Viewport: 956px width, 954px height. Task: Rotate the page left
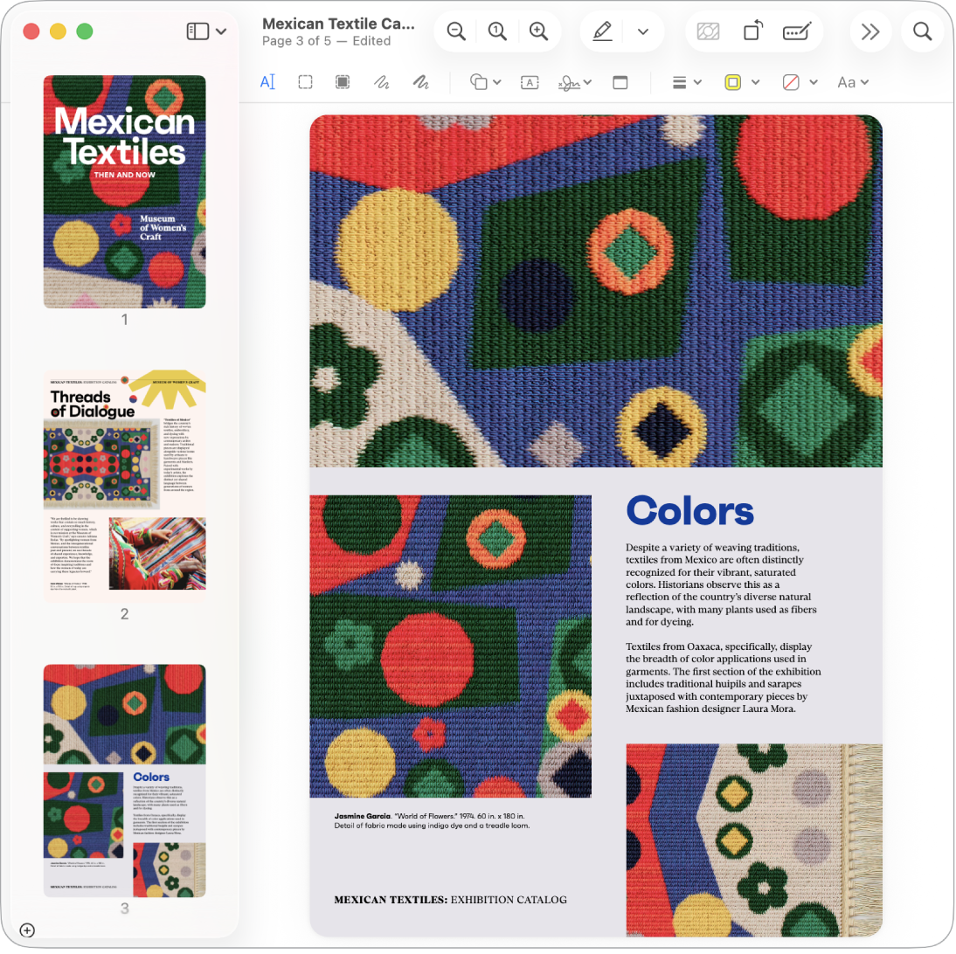coord(752,31)
